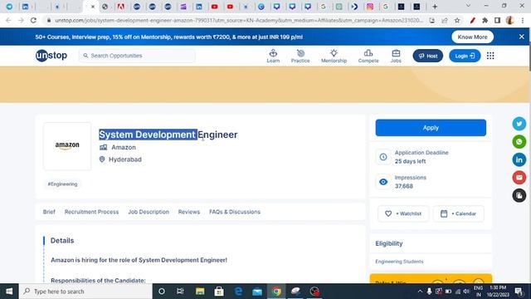531x299 pixels.
Task: Open the Windows Start menu
Action: pyautogui.click(x=9, y=292)
